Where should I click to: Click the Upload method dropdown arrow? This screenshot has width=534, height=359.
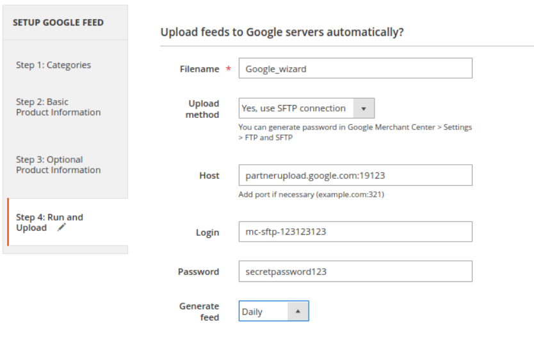[364, 108]
